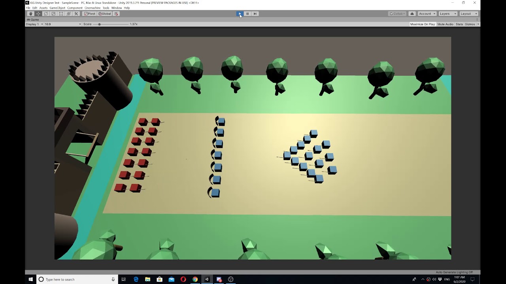Open the Window menu
This screenshot has width=506, height=284.
point(116,8)
